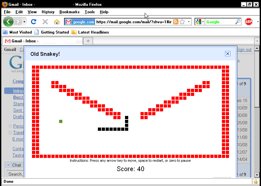The height and width of the screenshot is (186, 261).
Task: Reload the page with the blue refresh icon
Action: tap(33, 22)
